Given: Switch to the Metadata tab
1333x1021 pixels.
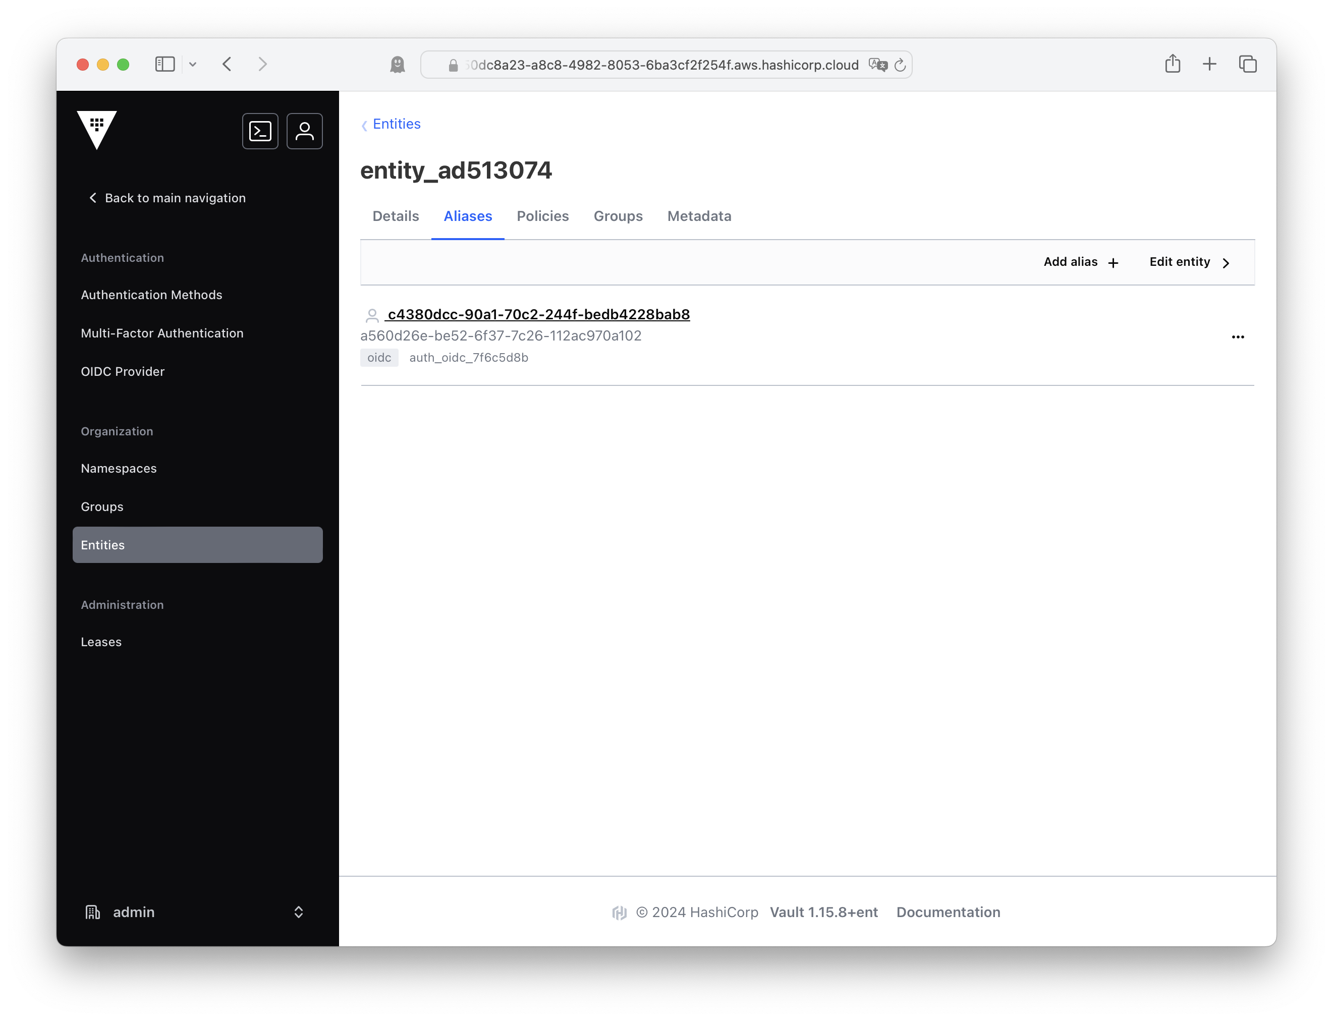Looking at the screenshot, I should point(699,216).
